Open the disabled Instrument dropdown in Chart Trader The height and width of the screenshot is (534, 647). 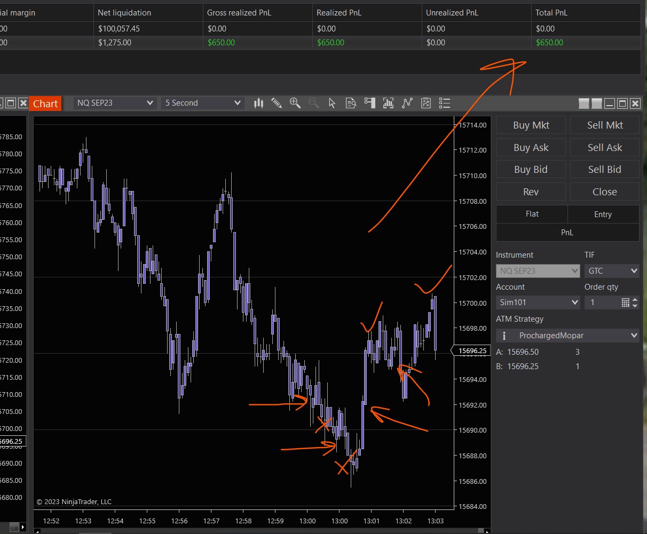[x=538, y=270]
